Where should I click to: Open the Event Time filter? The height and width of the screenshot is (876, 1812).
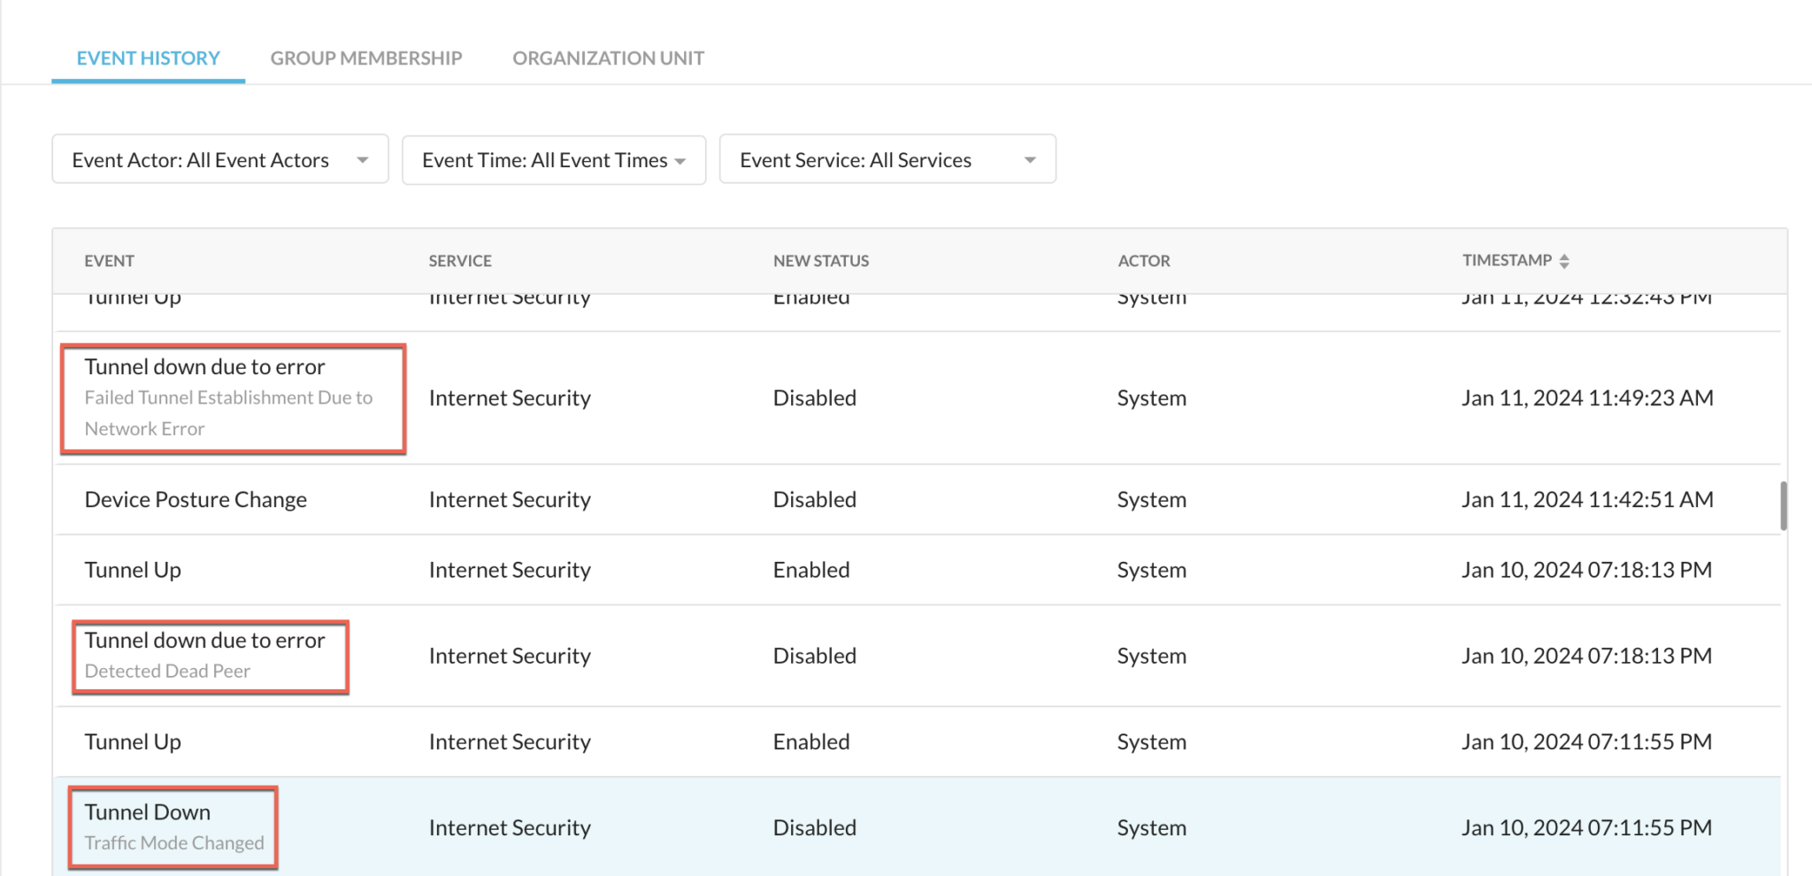pyautogui.click(x=553, y=159)
